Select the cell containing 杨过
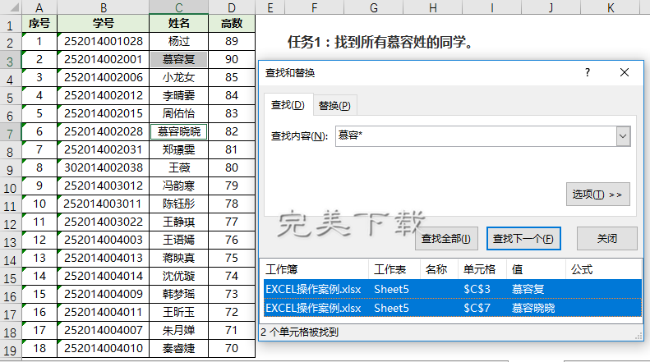The width and height of the screenshot is (650, 362). [178, 41]
